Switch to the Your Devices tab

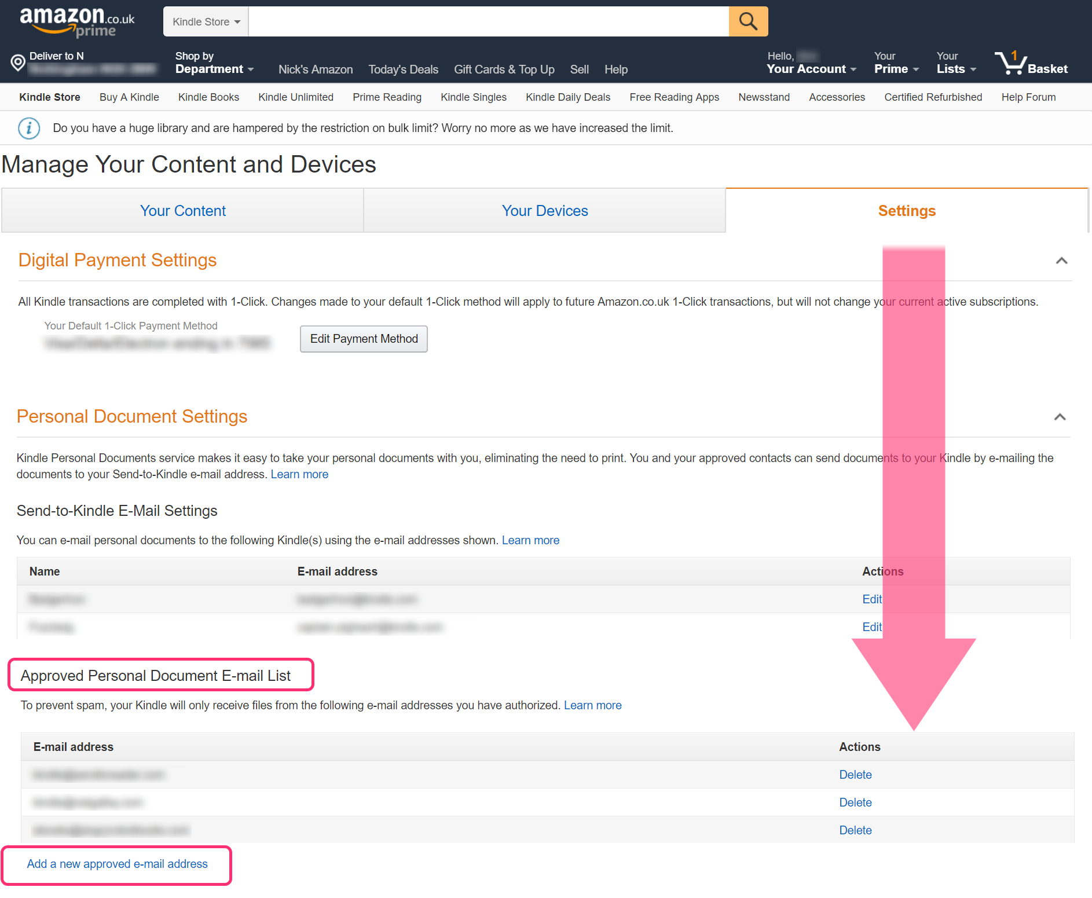[x=545, y=211]
